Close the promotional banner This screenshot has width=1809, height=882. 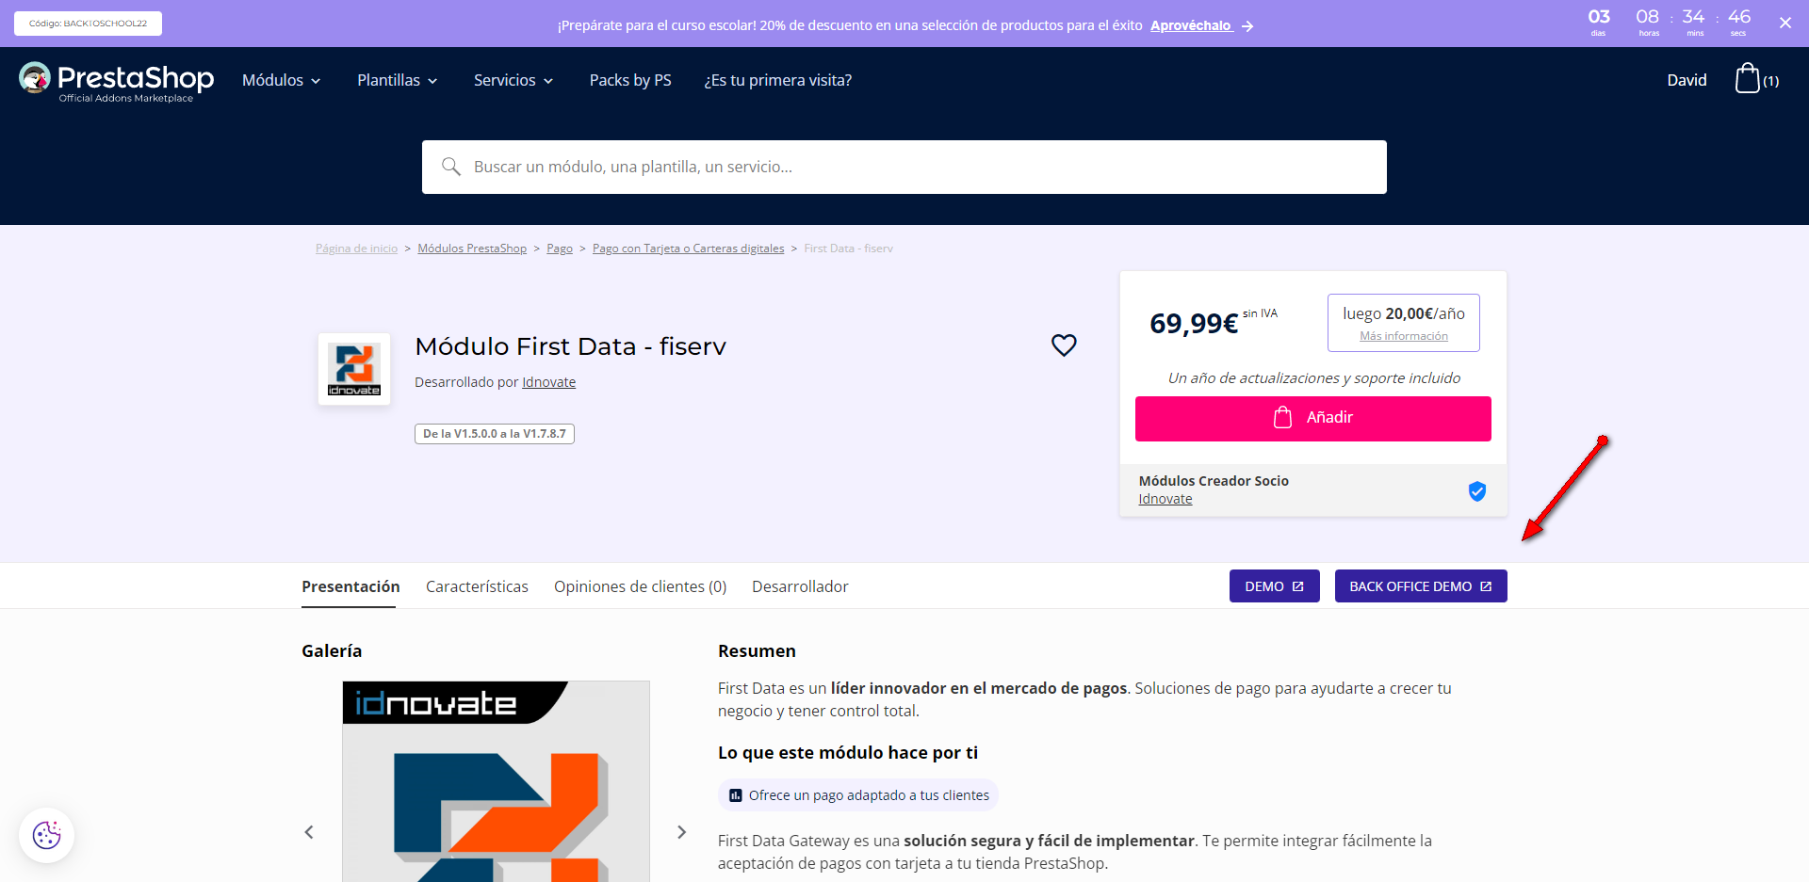[x=1785, y=24]
